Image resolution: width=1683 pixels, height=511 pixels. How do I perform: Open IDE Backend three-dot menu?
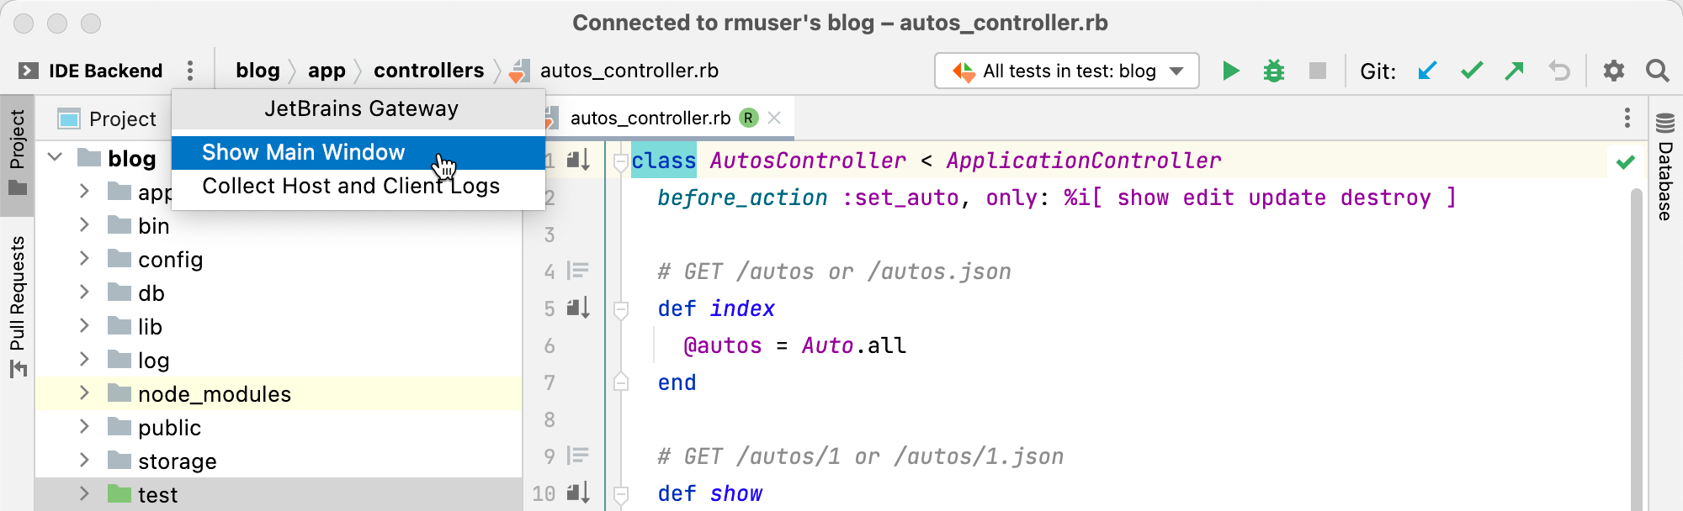190,71
